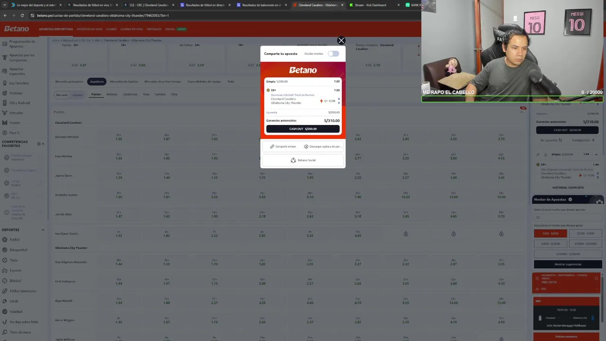Open Esports in sports sidebar
Image resolution: width=606 pixels, height=341 pixels.
pos(16,270)
